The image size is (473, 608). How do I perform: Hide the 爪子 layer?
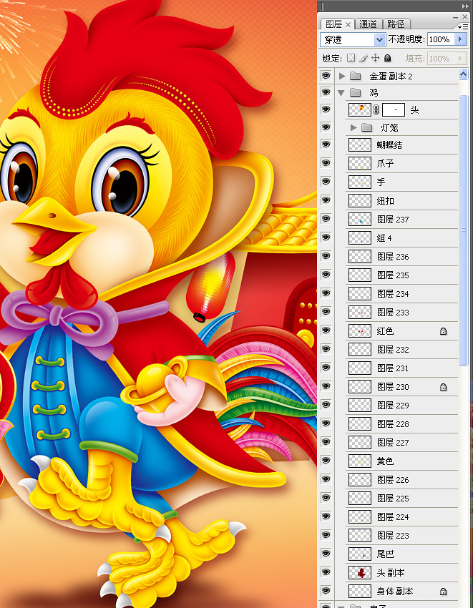[x=326, y=163]
